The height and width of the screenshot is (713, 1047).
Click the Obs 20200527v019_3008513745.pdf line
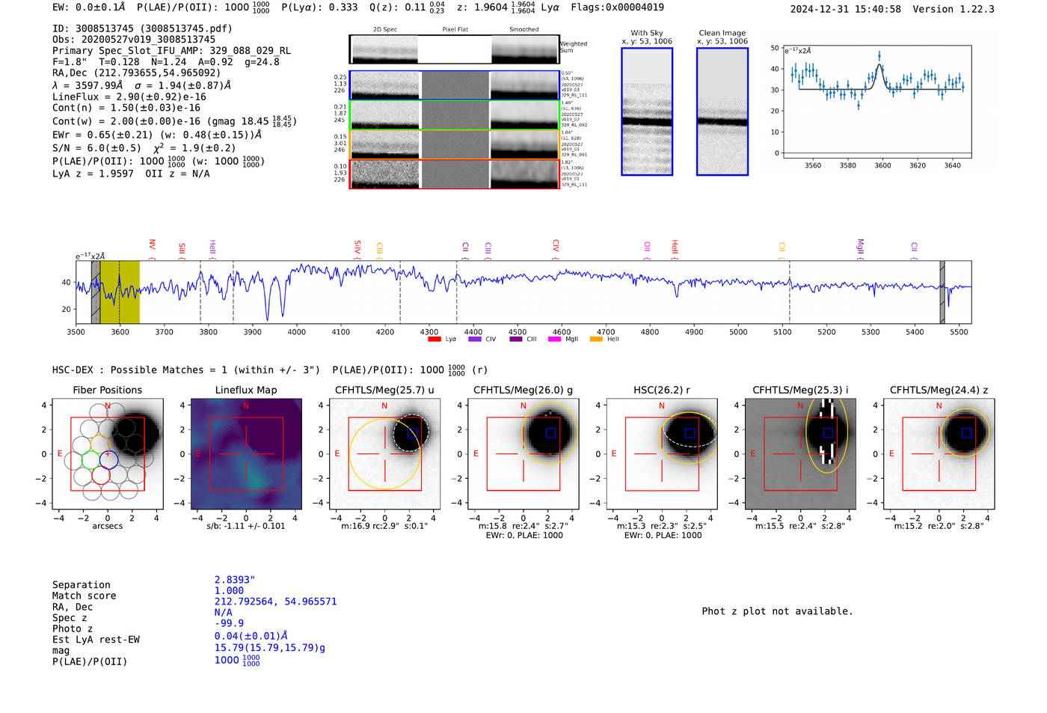point(134,40)
